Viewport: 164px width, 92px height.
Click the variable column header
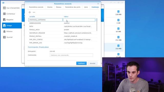[x=32, y=17]
